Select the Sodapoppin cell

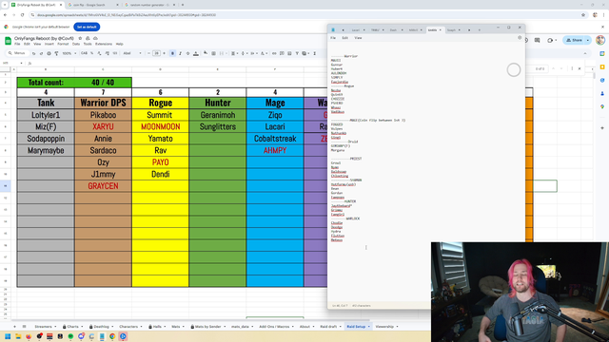click(46, 139)
